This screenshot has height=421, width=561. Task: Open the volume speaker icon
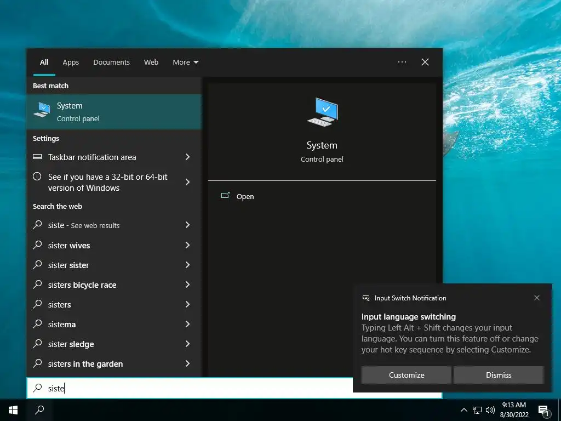490,410
